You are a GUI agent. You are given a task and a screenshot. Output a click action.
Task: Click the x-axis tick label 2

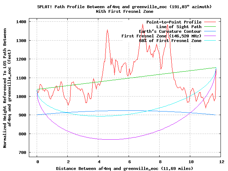pyautogui.click(x=68, y=162)
